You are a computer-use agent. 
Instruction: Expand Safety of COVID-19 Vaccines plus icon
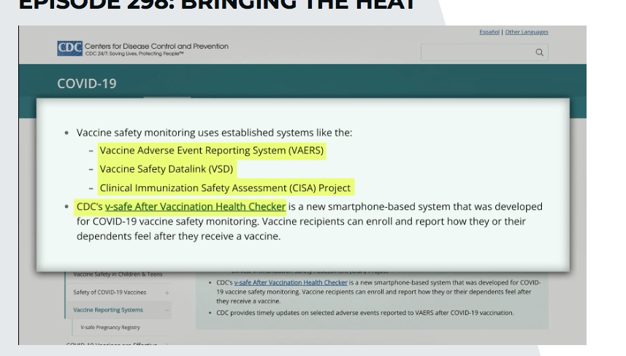click(x=167, y=293)
